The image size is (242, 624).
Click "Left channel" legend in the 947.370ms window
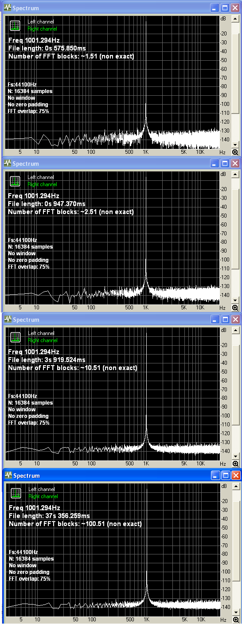click(41, 177)
